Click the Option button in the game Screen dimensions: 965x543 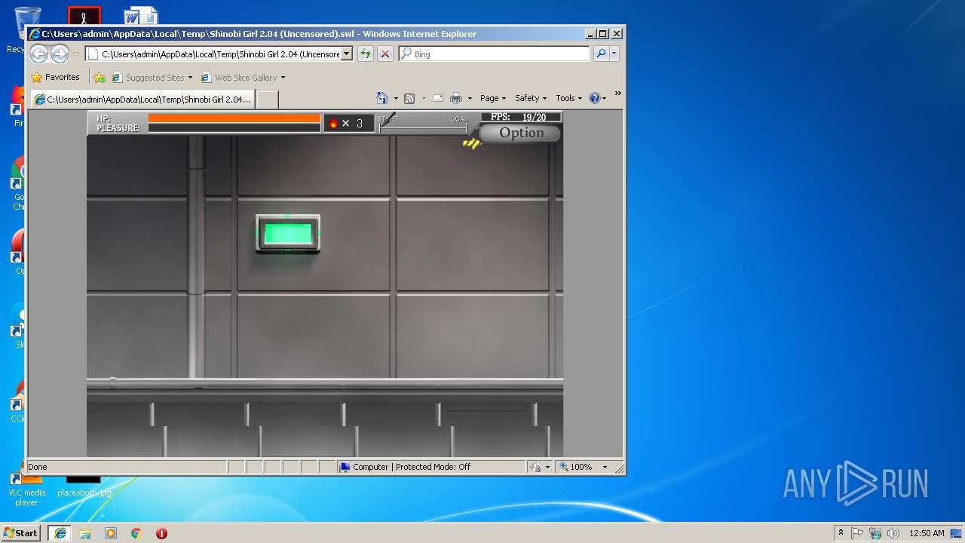[521, 133]
